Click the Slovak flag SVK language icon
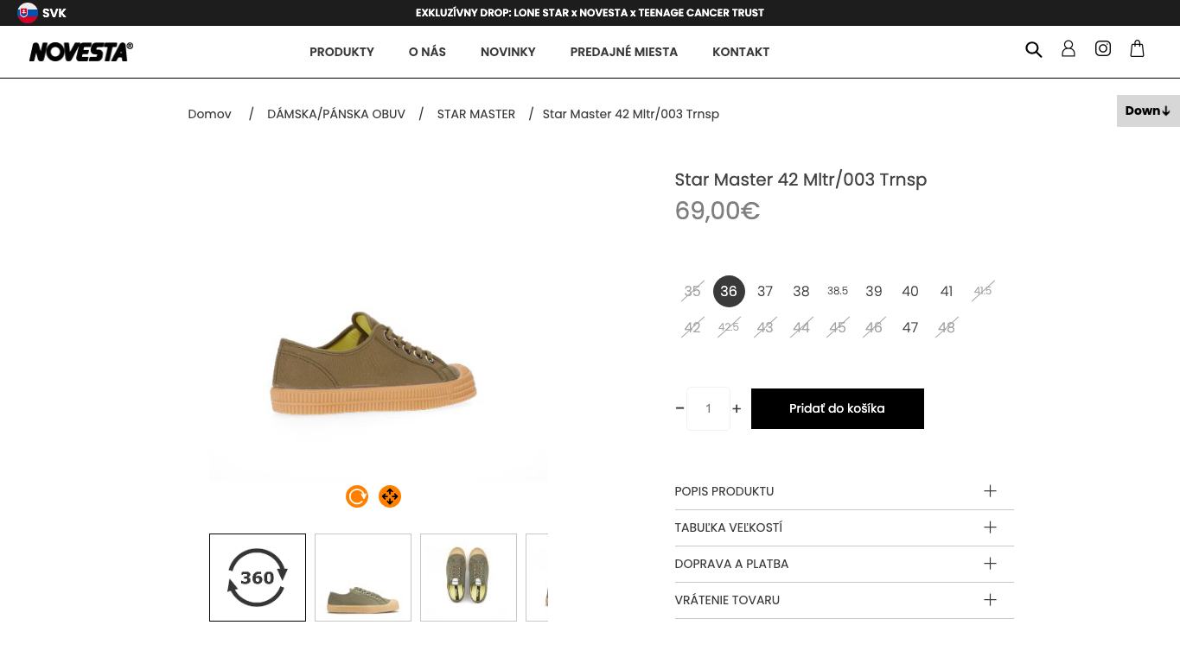This screenshot has width=1180, height=663. pos(28,13)
